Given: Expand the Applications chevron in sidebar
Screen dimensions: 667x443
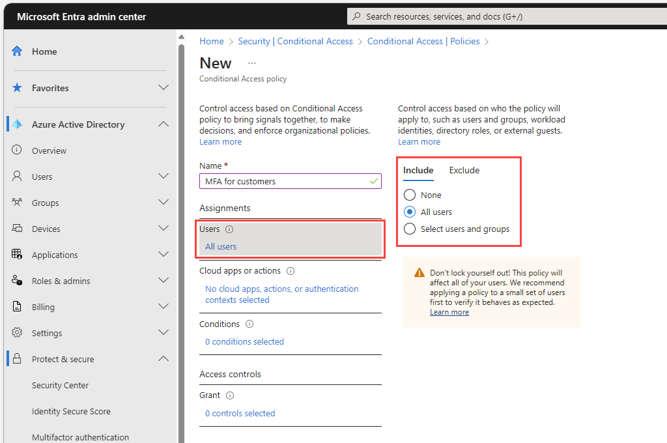Looking at the screenshot, I should coord(163,255).
